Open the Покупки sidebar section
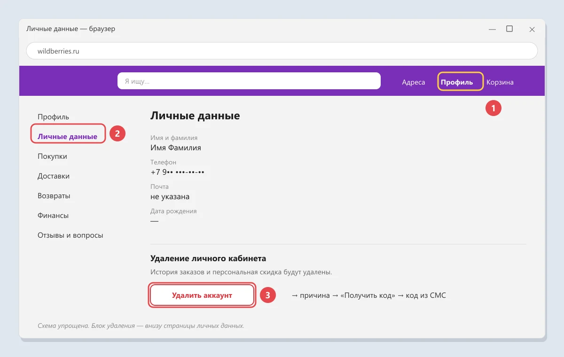 point(52,156)
